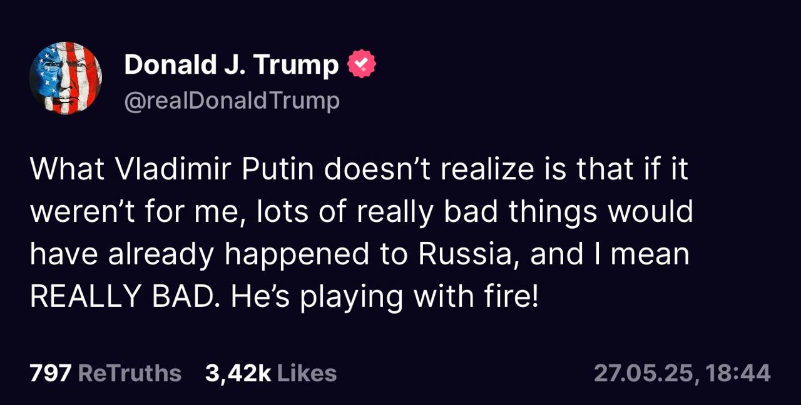Click the phrase playing with fire!
Screen dimensions: 801x405
419,297
